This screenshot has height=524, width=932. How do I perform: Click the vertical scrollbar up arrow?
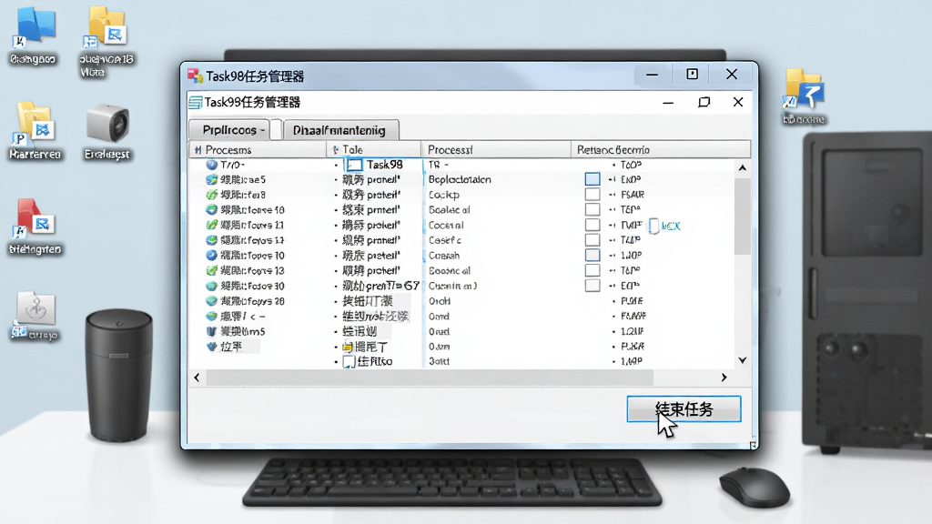(x=743, y=167)
